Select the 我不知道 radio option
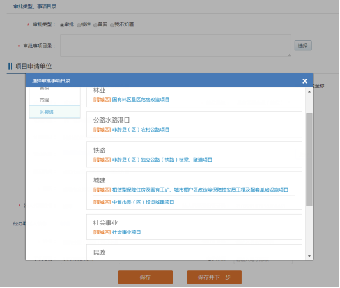This screenshot has height=288, width=340. (x=112, y=25)
